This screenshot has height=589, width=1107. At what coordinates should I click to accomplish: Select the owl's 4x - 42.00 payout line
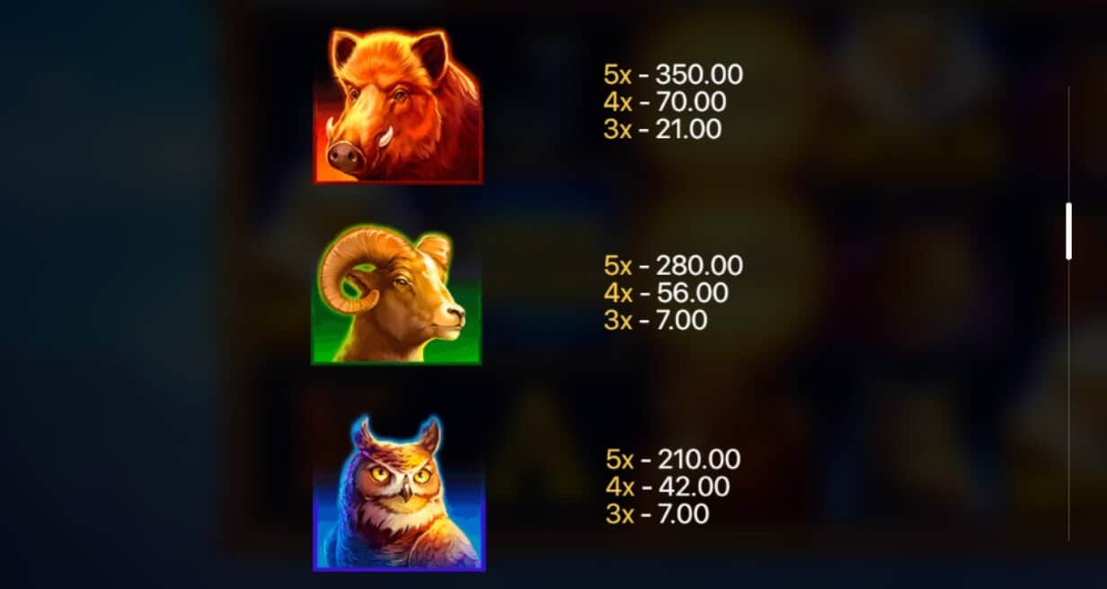click(x=668, y=487)
